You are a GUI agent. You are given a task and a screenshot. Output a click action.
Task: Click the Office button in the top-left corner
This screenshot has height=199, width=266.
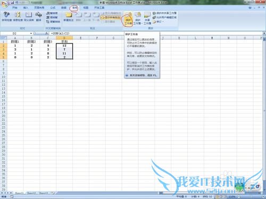(4, 4)
